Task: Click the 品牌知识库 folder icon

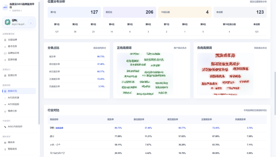Action: [5, 53]
